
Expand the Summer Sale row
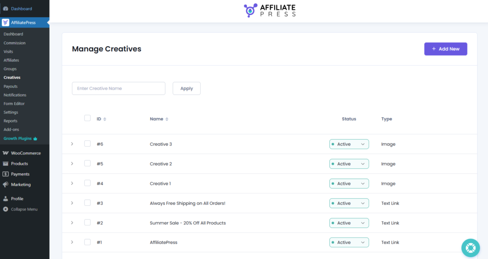72,223
